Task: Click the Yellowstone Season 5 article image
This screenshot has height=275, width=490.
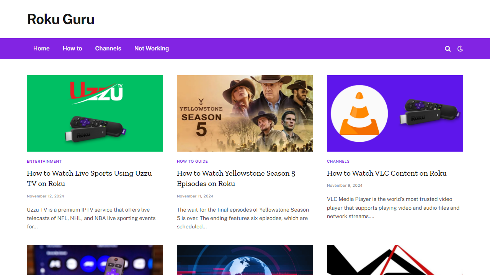Action: point(245,113)
